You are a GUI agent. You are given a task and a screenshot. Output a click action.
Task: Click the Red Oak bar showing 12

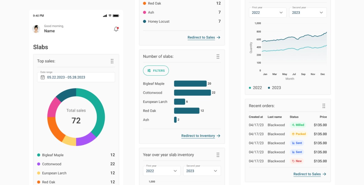187,111
